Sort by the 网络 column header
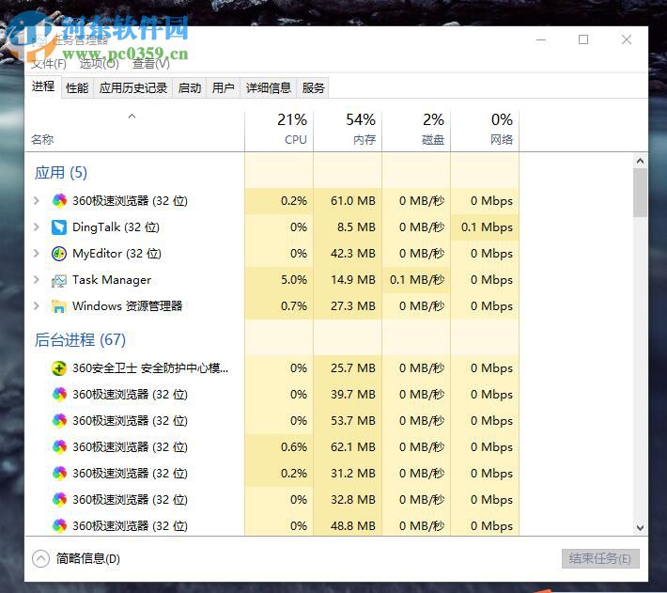667x593 pixels. point(485,131)
